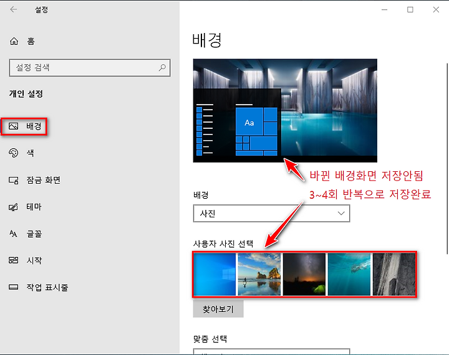The width and height of the screenshot is (449, 355).
Task: Click the vertical scrollbar on the right
Action: pos(447,159)
